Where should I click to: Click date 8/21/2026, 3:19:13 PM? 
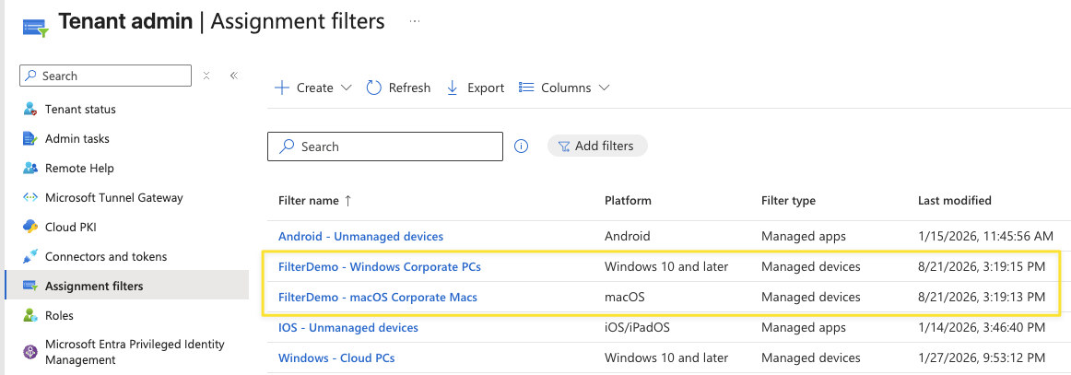[x=982, y=297]
